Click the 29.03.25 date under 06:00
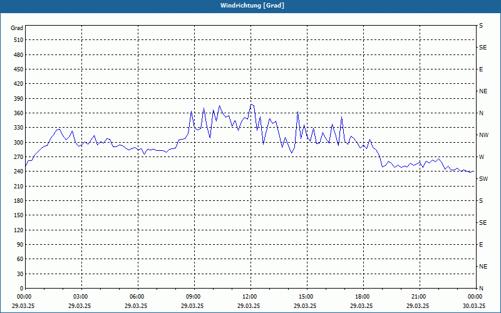 136,305
